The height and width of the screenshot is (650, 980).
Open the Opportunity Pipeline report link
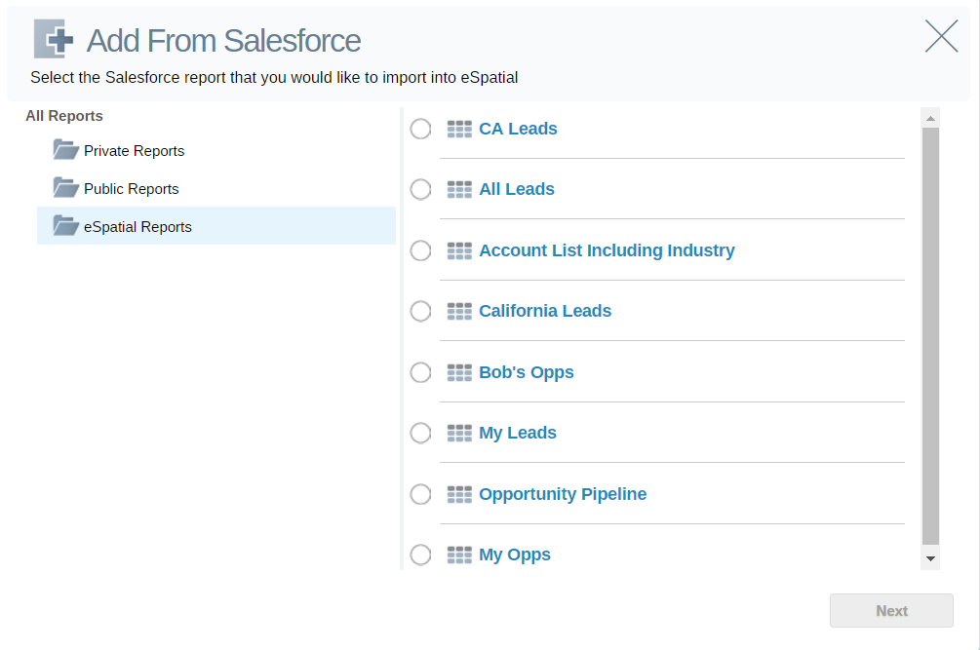click(x=563, y=494)
